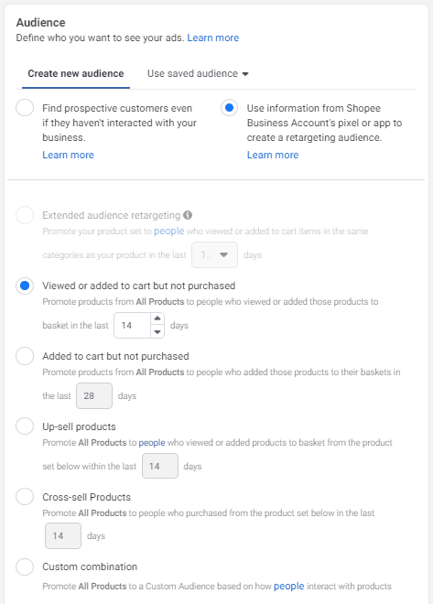Select the Cross-sell Products radio button

(x=25, y=497)
